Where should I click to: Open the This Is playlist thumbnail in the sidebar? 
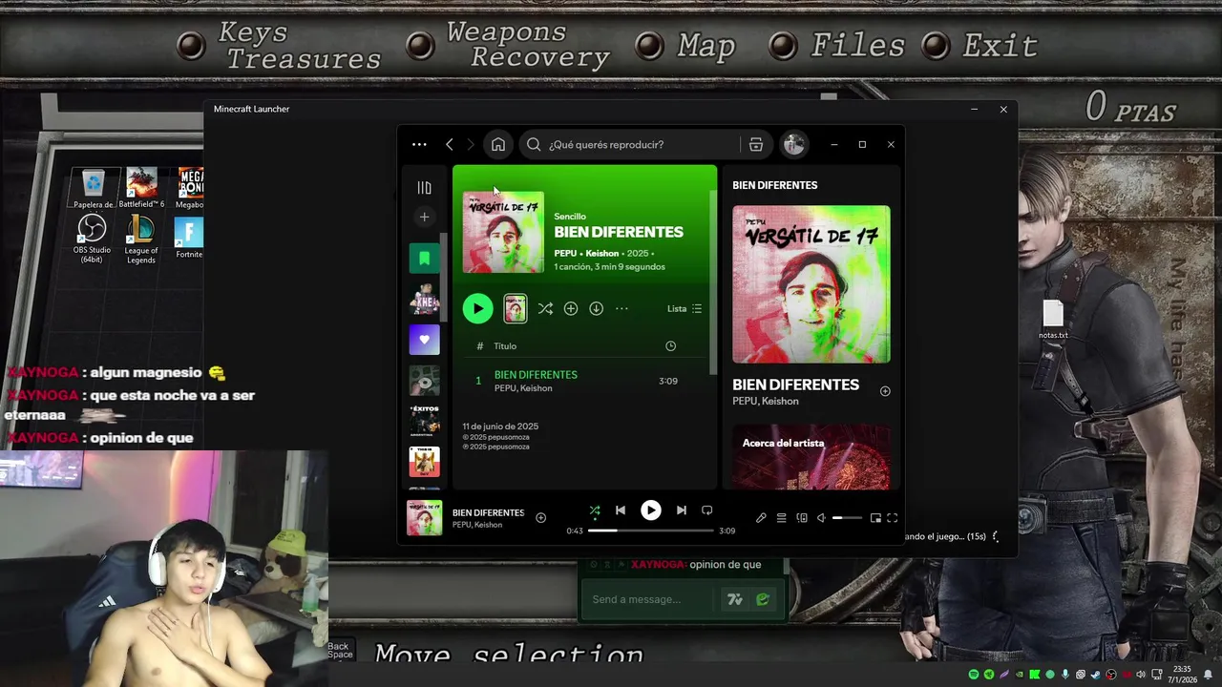click(425, 462)
